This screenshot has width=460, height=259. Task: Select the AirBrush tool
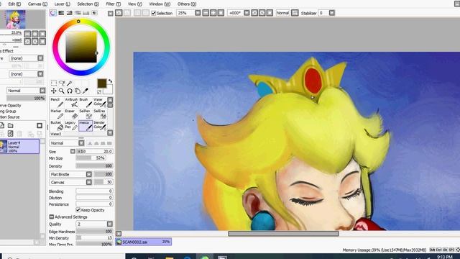coord(71,103)
